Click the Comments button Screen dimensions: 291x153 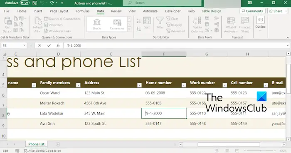coord(252,11)
